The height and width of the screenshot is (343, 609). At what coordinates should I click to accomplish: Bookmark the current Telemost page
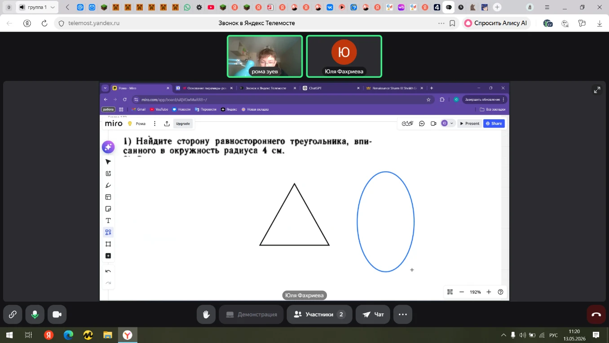point(452,23)
